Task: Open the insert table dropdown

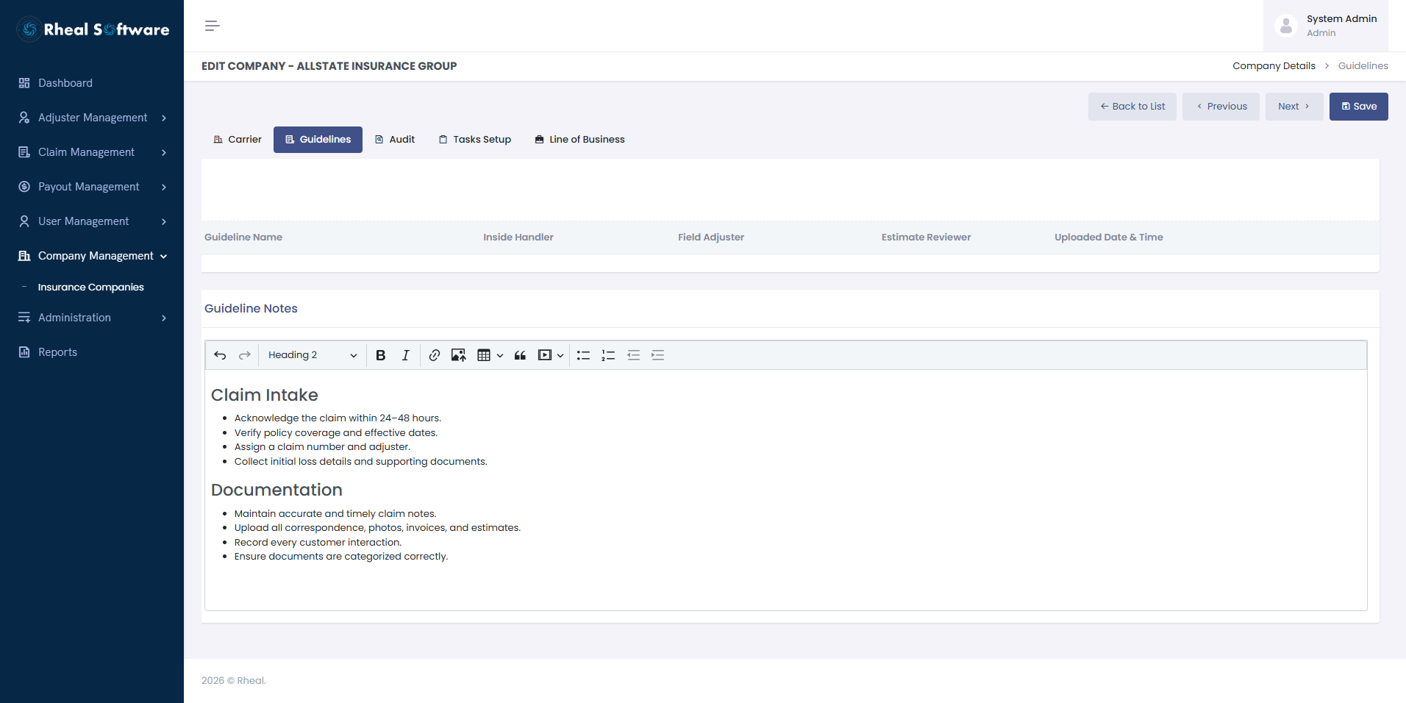Action: pos(490,355)
